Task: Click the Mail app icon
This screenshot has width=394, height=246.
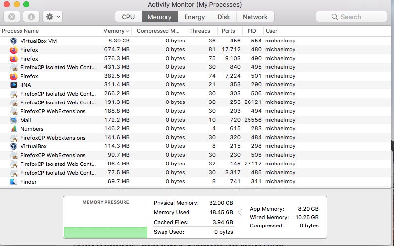Action: click(x=14, y=120)
